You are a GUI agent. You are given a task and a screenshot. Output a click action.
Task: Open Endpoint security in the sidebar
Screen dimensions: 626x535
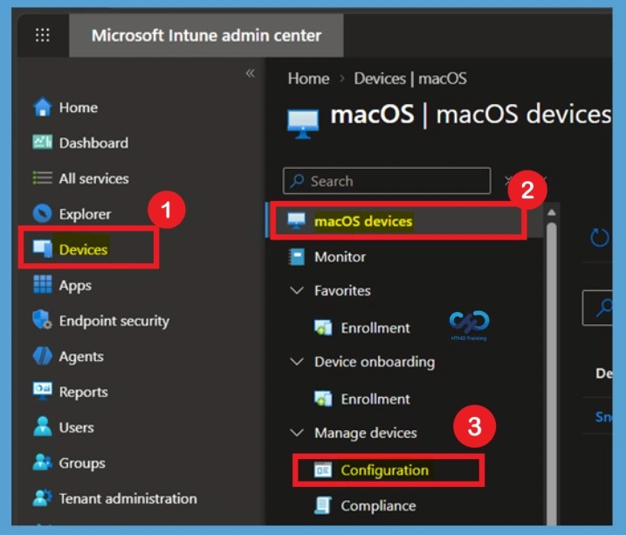click(x=114, y=321)
